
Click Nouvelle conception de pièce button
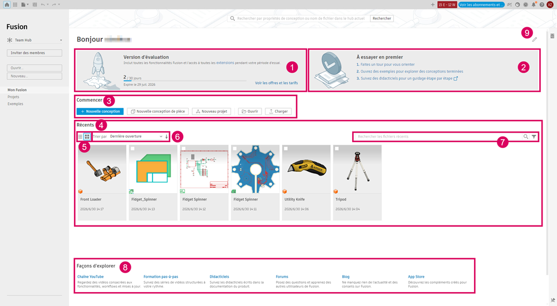(x=157, y=111)
